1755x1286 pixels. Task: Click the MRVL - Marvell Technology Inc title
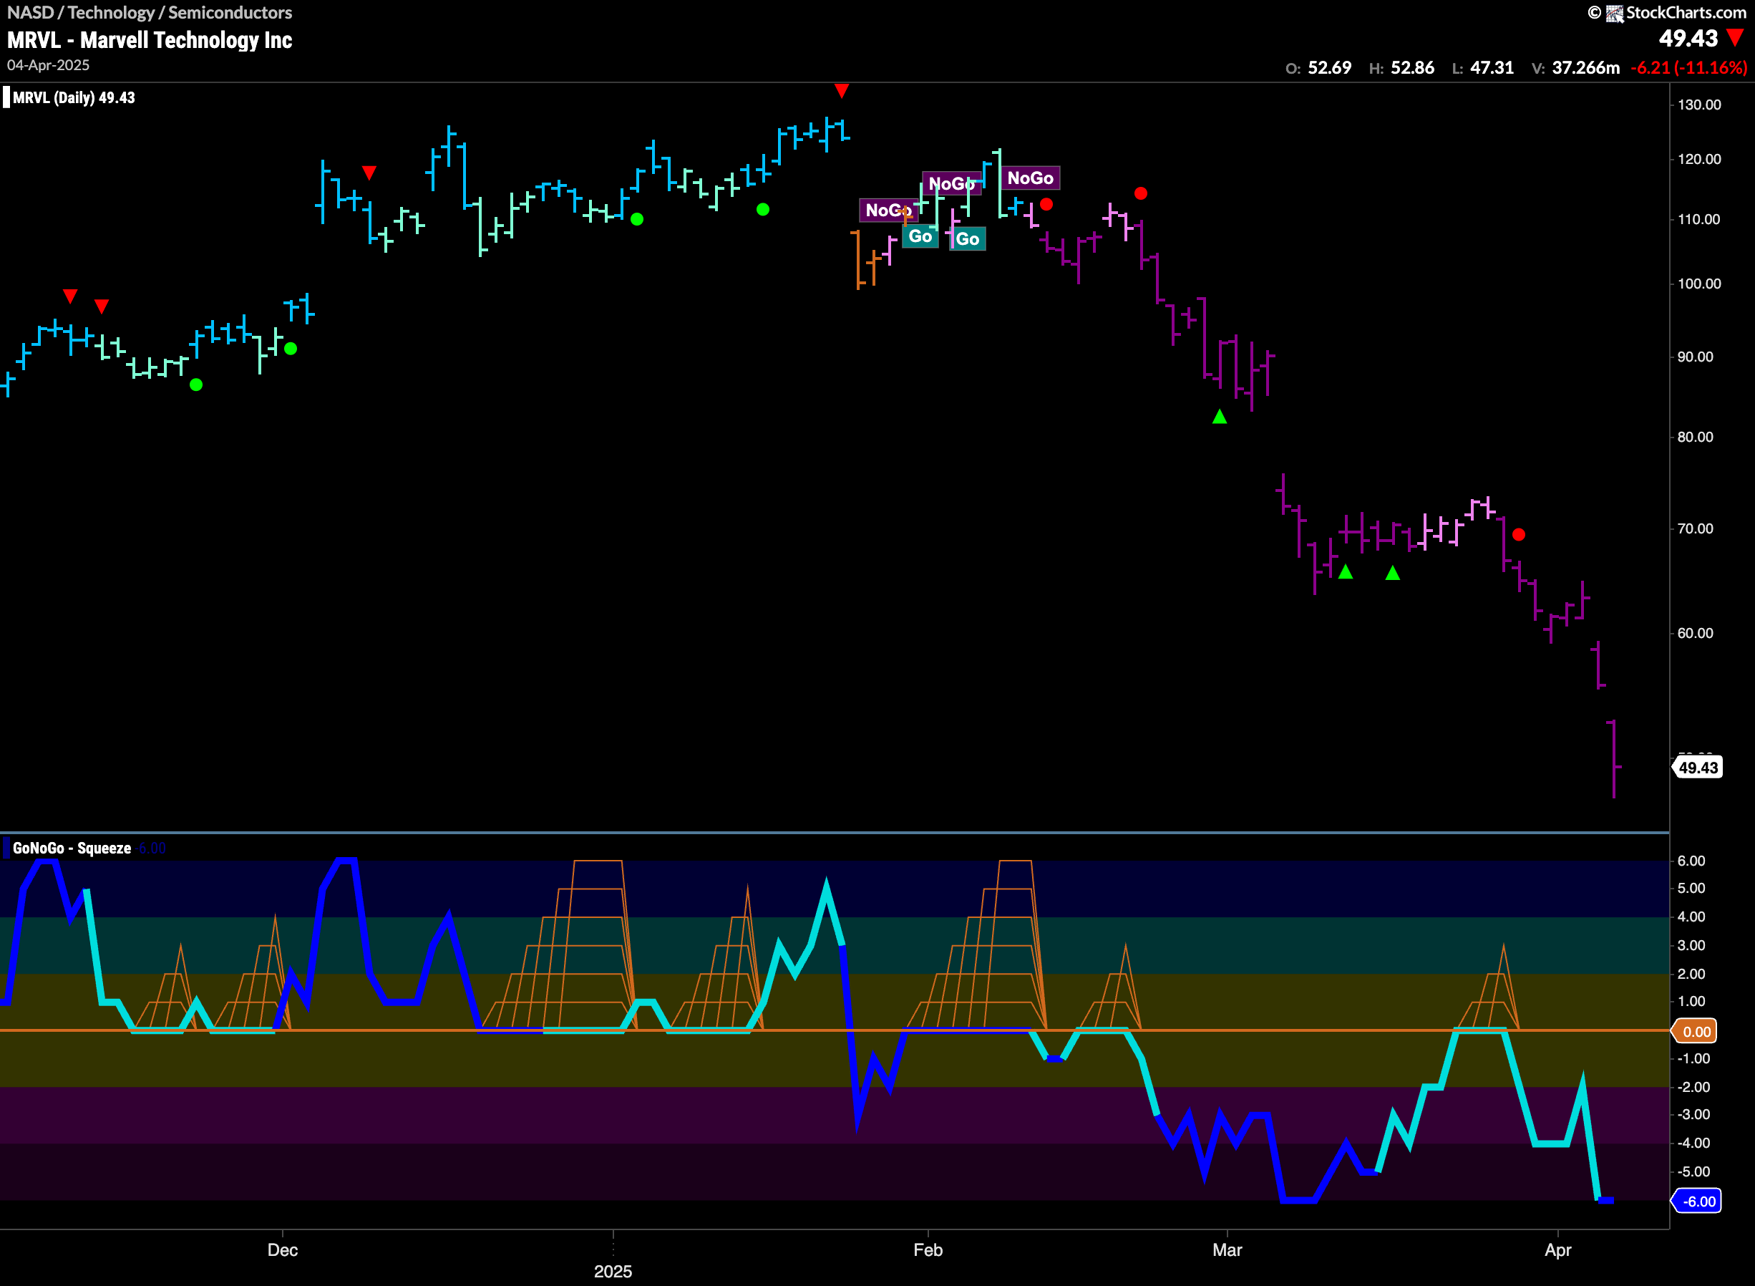click(150, 41)
